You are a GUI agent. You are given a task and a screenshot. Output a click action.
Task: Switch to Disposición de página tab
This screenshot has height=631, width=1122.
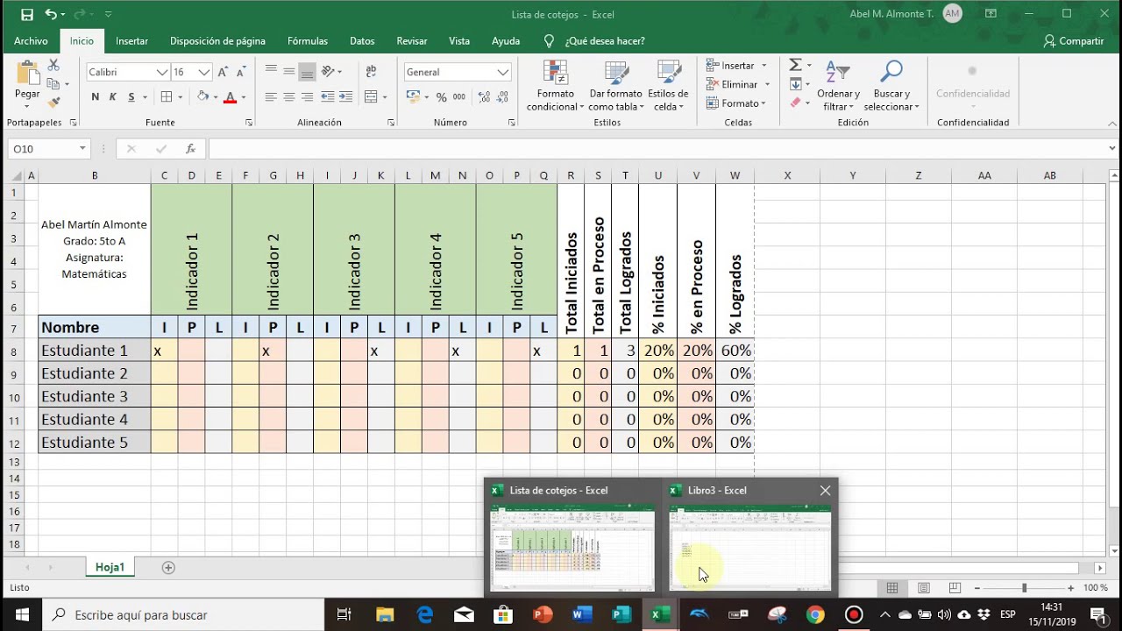coord(217,41)
